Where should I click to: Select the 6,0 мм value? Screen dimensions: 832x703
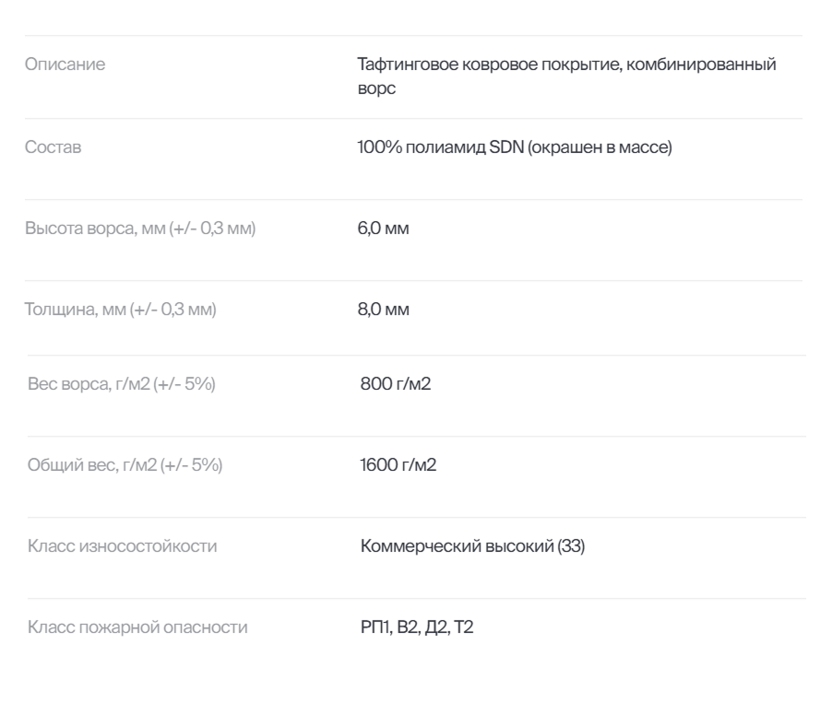383,228
